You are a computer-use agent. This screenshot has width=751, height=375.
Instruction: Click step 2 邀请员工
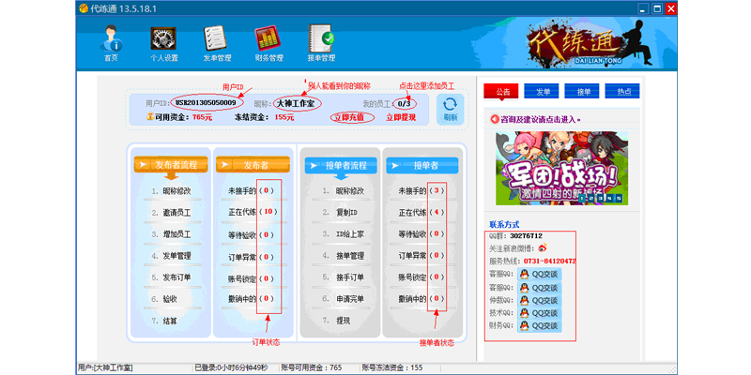pos(176,213)
